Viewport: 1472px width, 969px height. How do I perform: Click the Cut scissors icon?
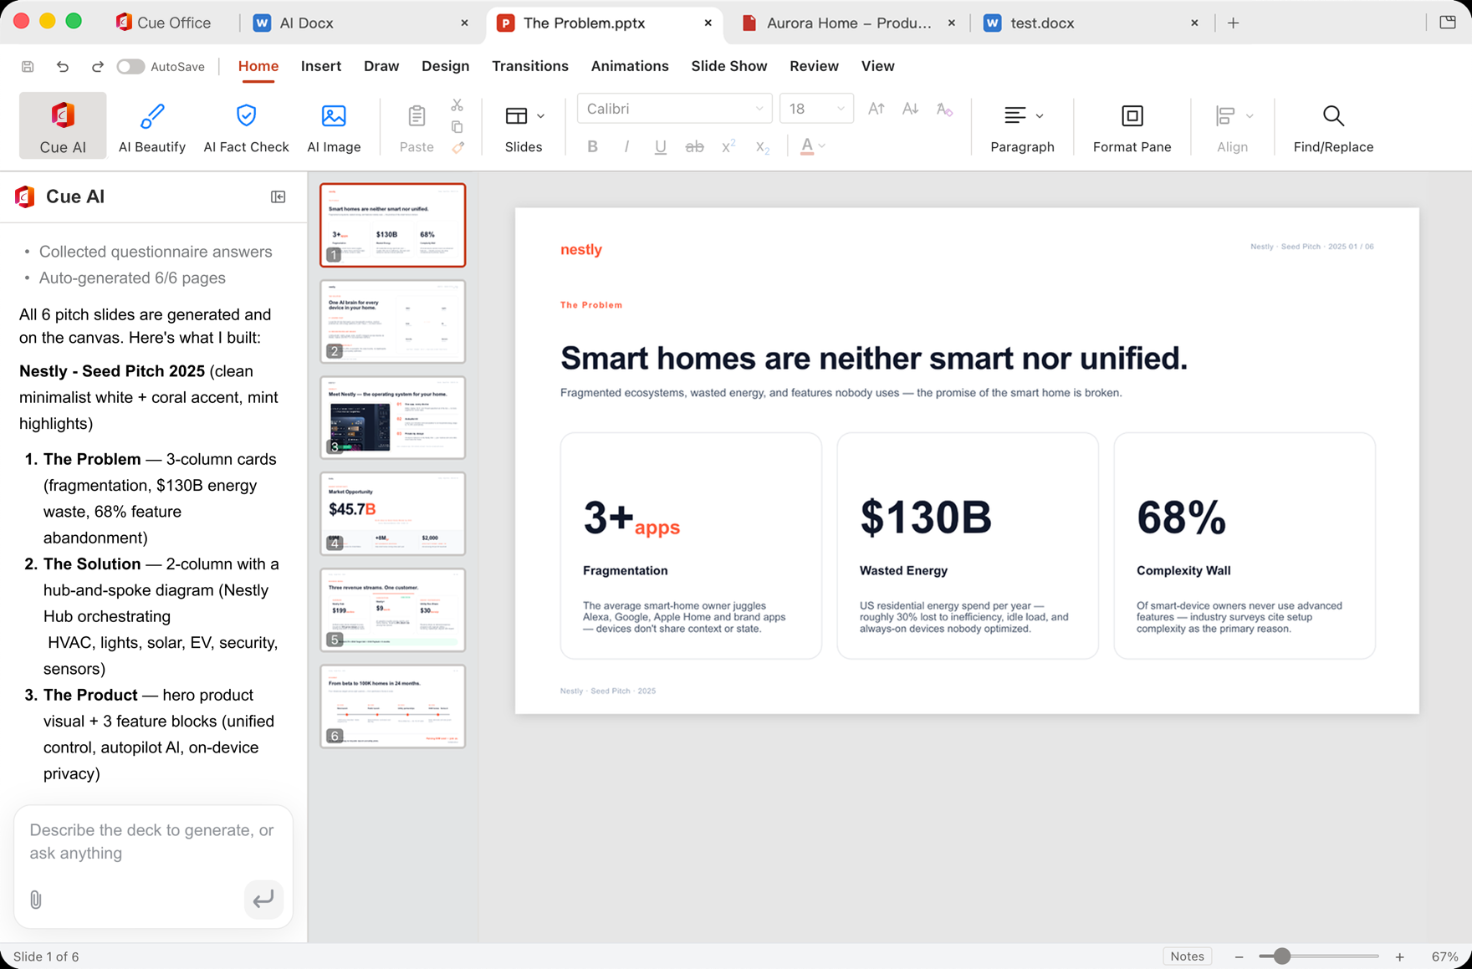pos(457,105)
